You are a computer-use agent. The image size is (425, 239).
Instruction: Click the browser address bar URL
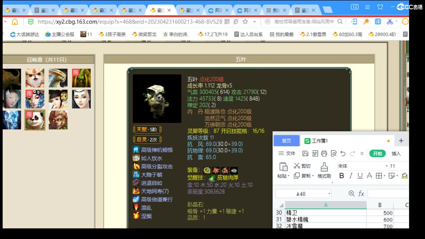point(130,22)
